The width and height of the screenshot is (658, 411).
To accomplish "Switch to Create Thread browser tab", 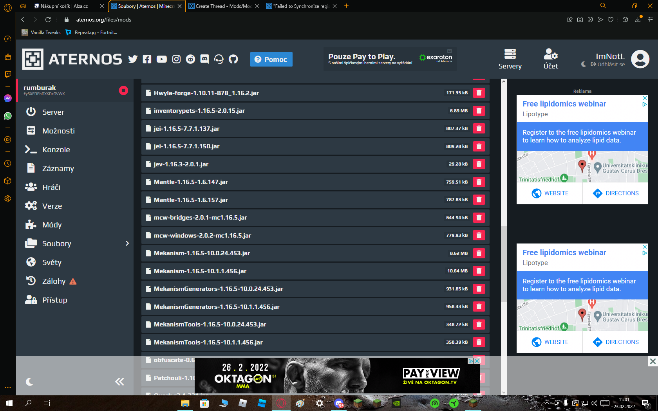I will coord(223,6).
